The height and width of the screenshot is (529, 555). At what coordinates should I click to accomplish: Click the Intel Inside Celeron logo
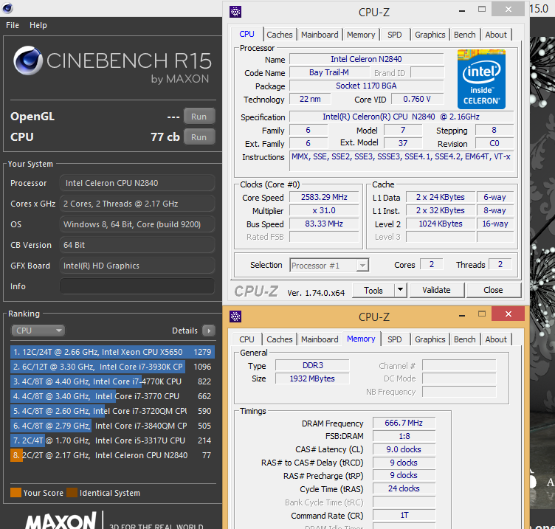[481, 79]
